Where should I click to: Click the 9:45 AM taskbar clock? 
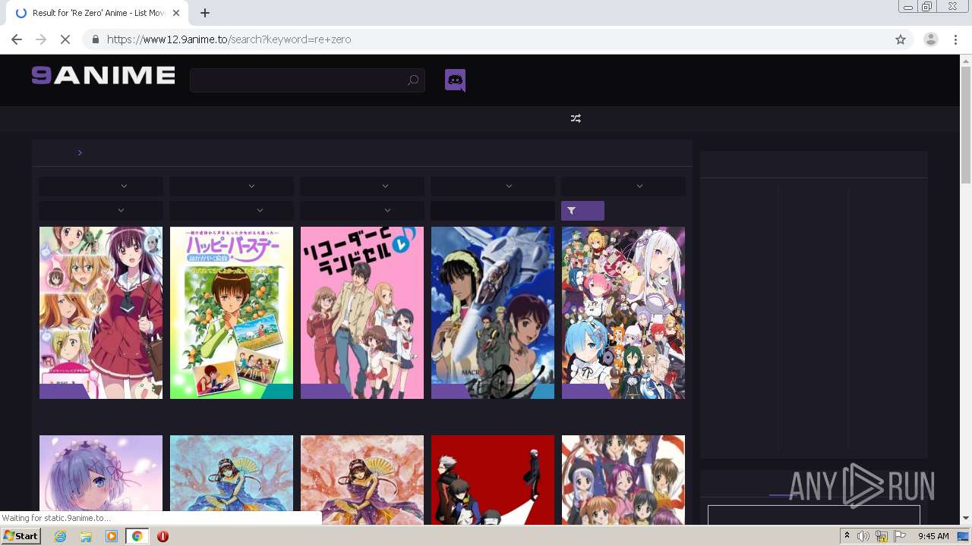pos(933,536)
